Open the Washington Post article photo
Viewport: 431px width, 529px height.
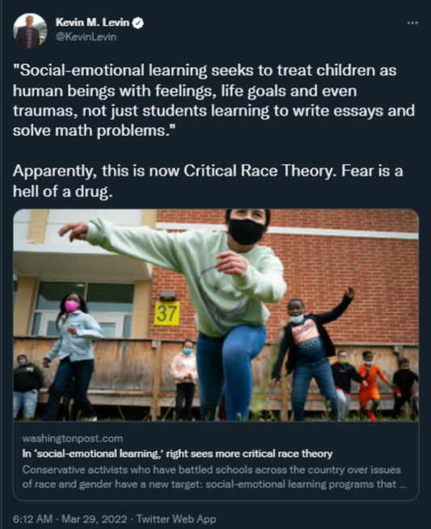[216, 315]
